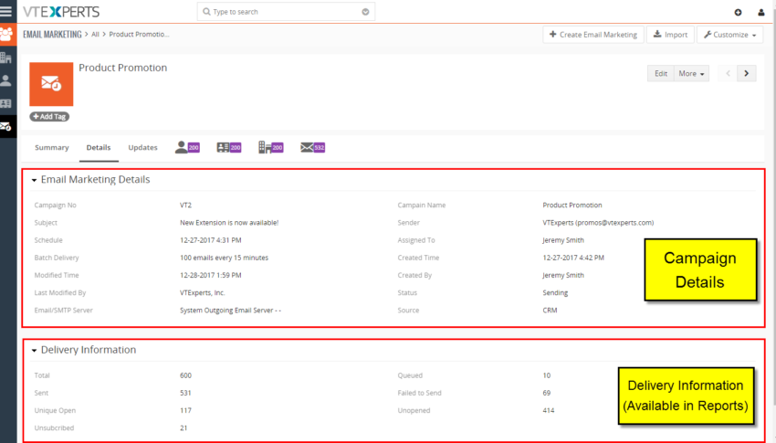Screen dimensions: 776x443
Task: Click 'System Outgoing Email Server - -'
Action: [230, 311]
